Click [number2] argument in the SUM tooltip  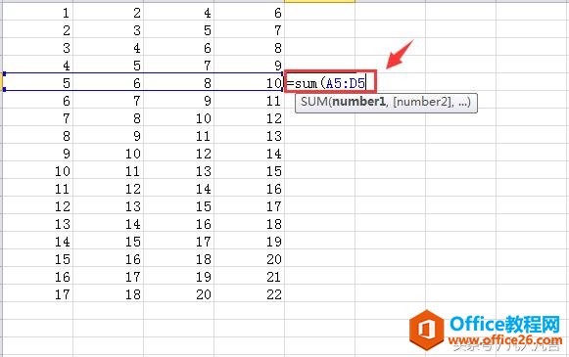click(x=422, y=102)
